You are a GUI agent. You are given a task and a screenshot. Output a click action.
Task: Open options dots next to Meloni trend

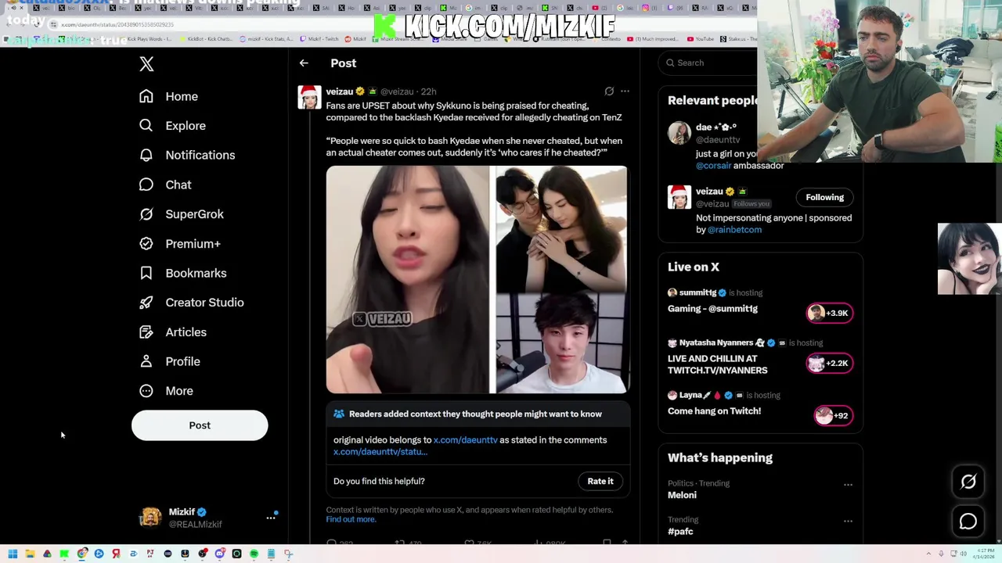tap(848, 485)
